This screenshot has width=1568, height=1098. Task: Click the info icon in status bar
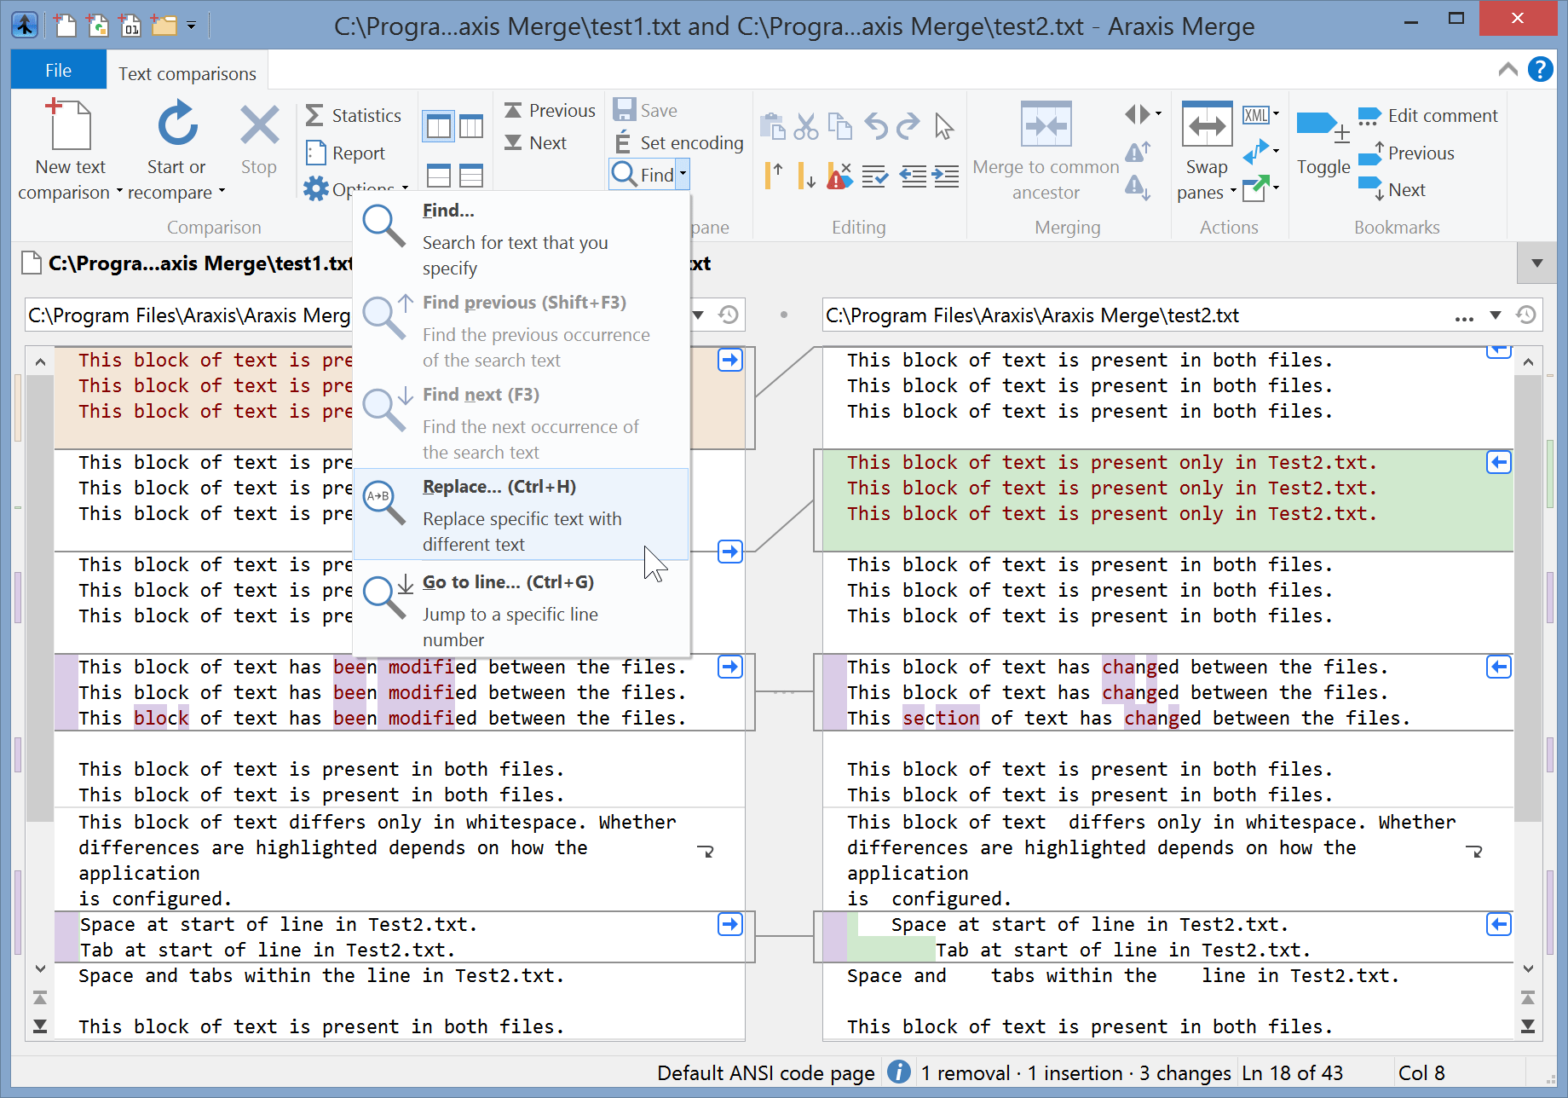(898, 1072)
